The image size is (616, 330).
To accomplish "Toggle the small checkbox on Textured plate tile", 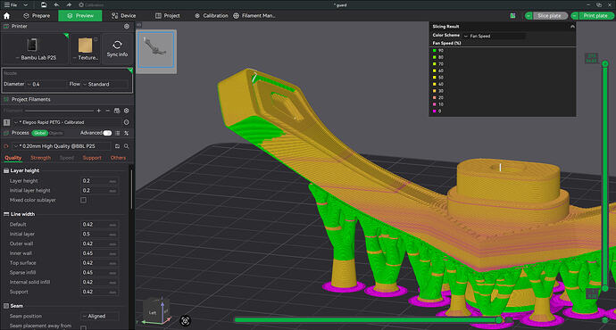I will point(96,39).
